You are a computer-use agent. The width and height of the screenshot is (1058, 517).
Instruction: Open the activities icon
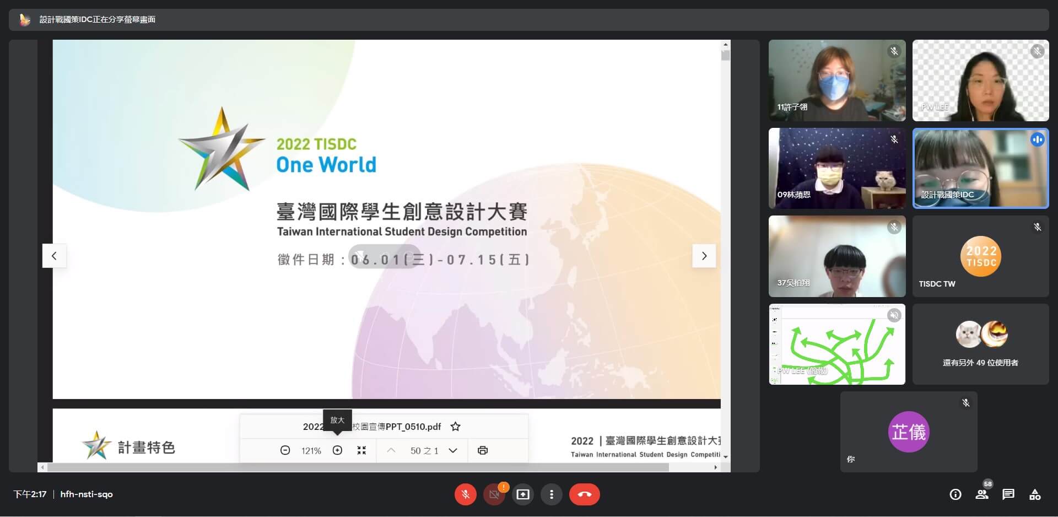1035,494
